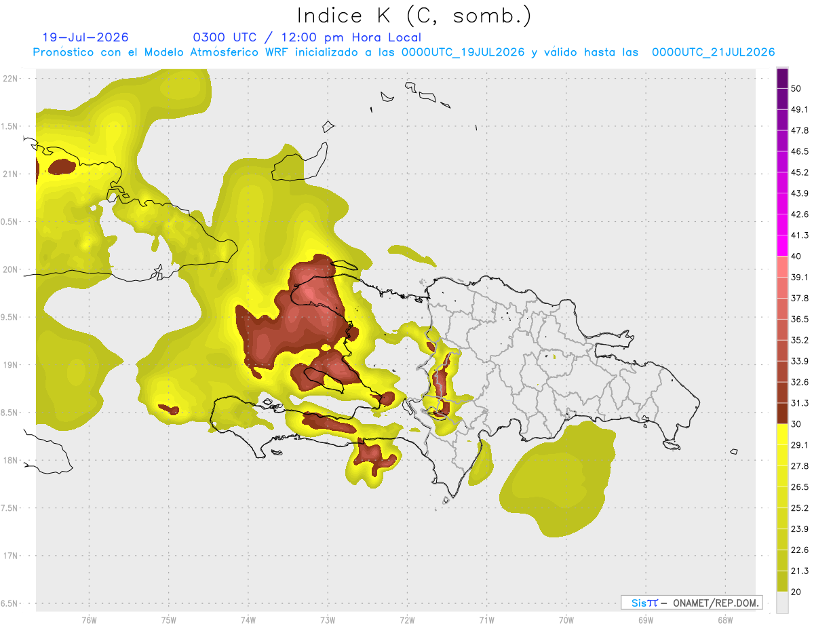814x629 pixels.
Task: Select legend label '27.8'
Action: [800, 466]
